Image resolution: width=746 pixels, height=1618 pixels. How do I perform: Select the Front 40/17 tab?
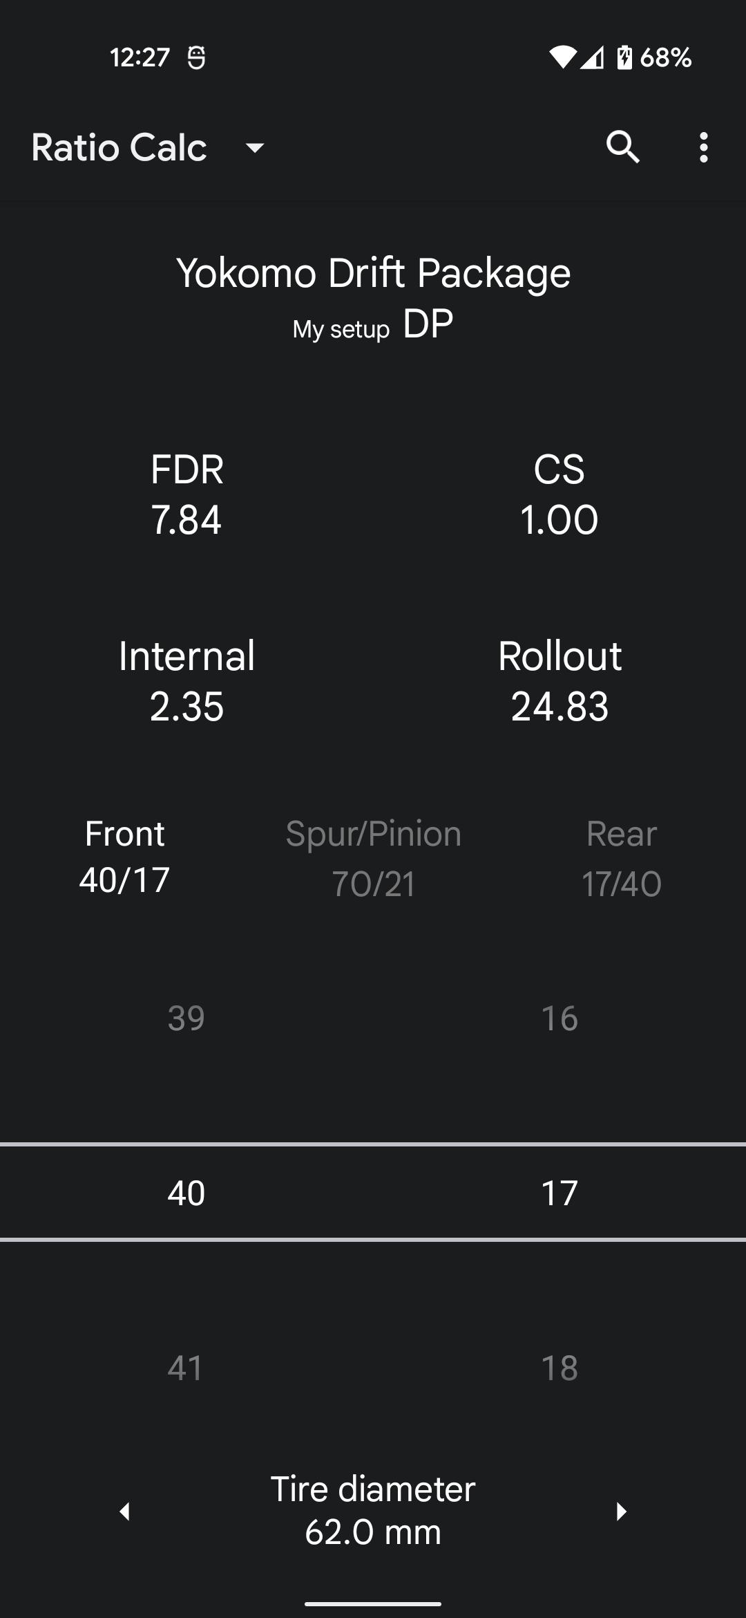click(x=124, y=857)
